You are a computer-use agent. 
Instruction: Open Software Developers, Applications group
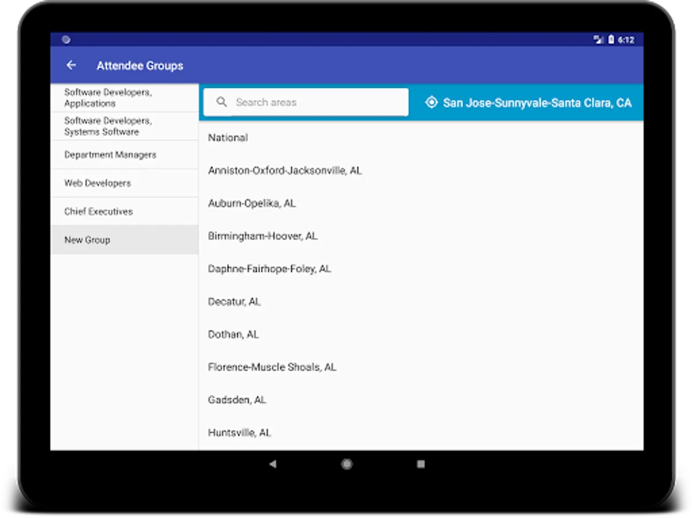pos(124,98)
